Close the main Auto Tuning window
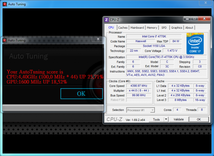Screen dimensions: 214x156 click(206, 3)
